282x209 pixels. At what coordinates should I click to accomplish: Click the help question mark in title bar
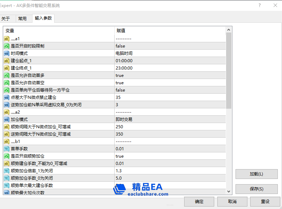click(259, 5)
